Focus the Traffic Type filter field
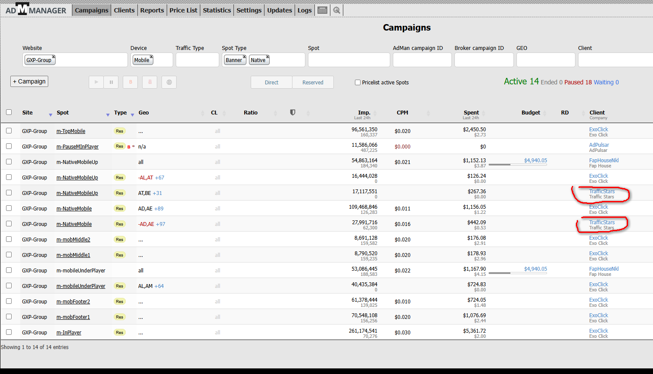The height and width of the screenshot is (374, 653). (197, 60)
